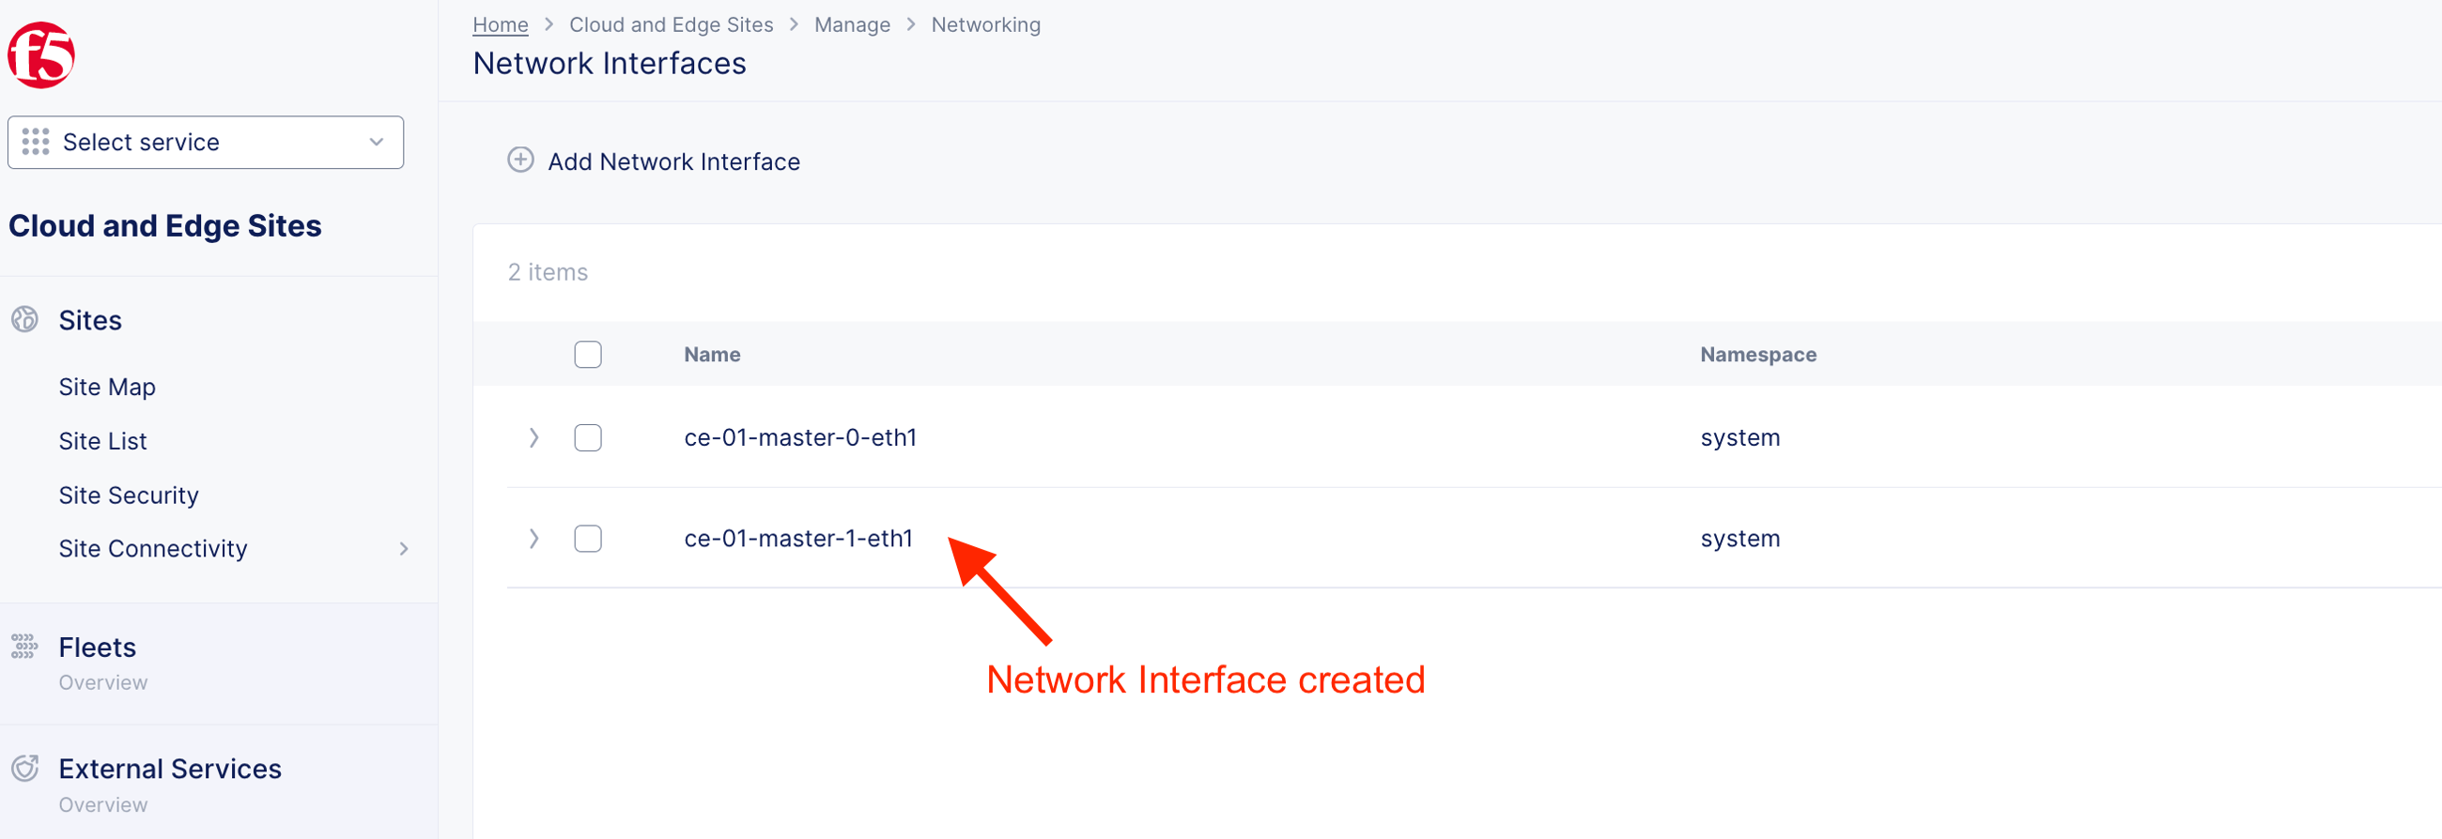The image size is (2442, 839).
Task: Open the Select service dropdown
Action: pyautogui.click(x=206, y=142)
